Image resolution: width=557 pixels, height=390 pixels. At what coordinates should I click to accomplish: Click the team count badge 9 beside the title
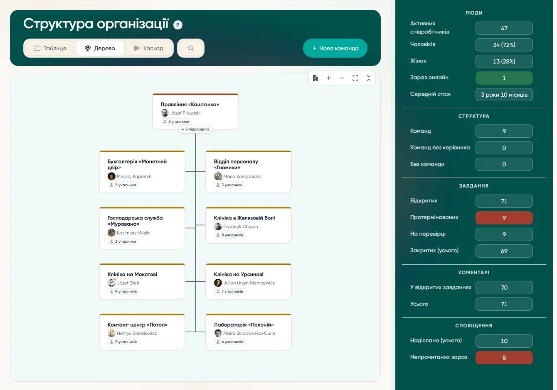(178, 25)
